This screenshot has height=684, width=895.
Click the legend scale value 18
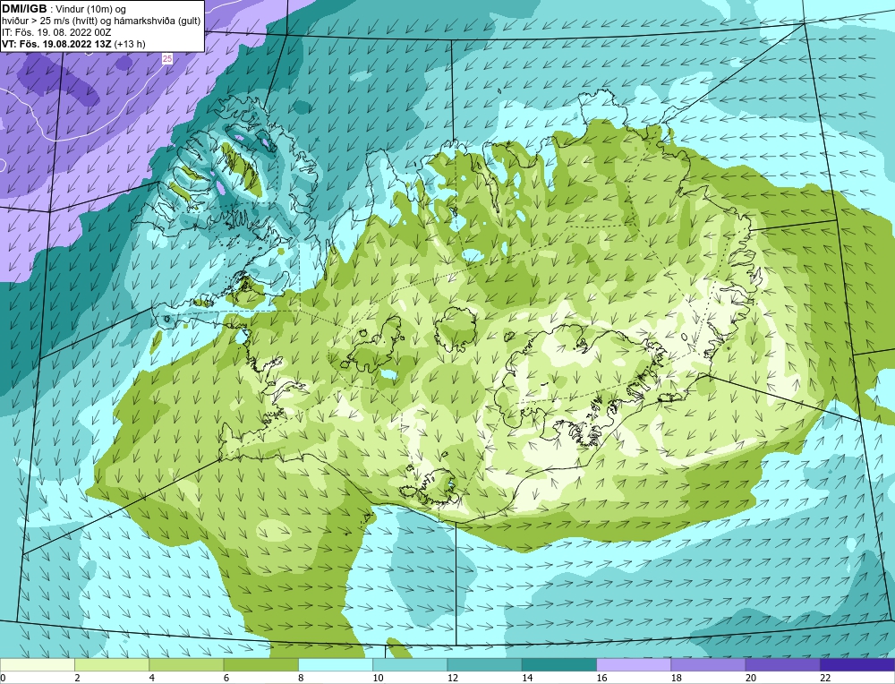coord(676,678)
